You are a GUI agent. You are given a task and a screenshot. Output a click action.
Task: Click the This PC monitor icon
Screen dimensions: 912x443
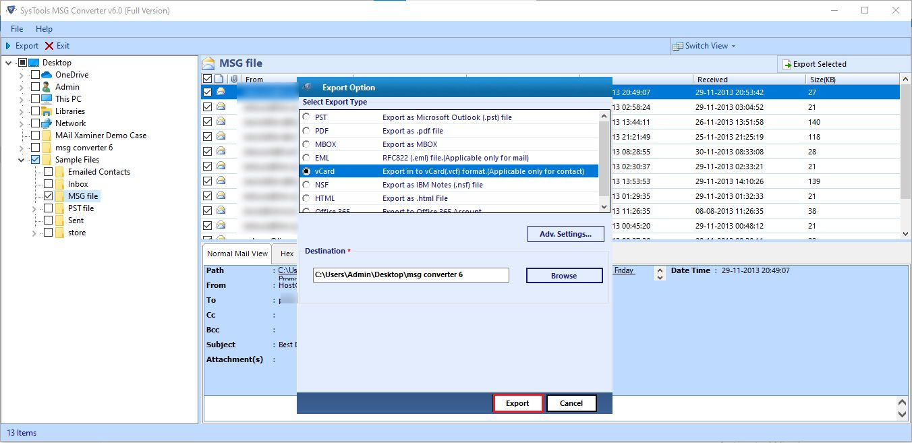coord(47,99)
